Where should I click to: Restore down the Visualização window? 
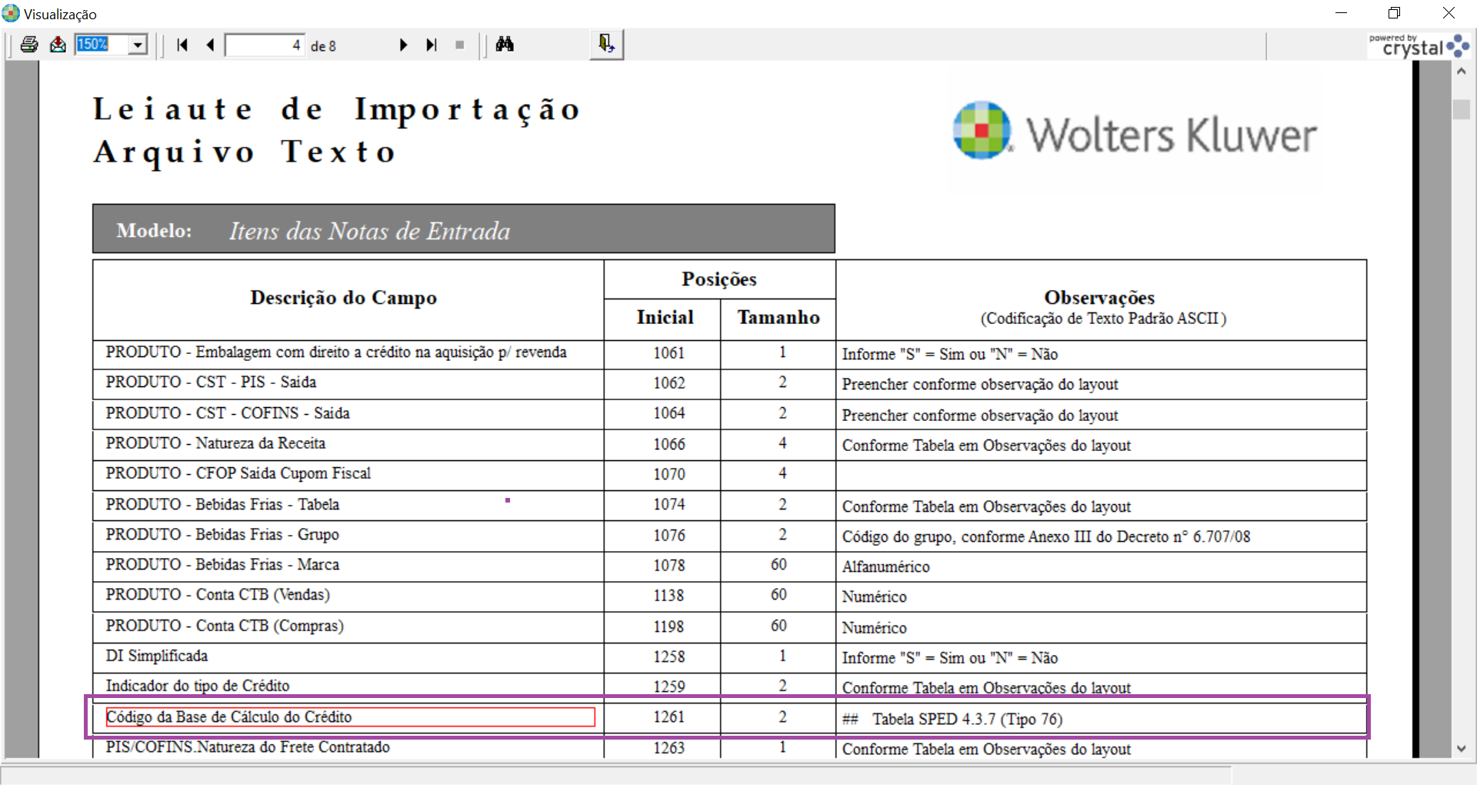point(1394,13)
